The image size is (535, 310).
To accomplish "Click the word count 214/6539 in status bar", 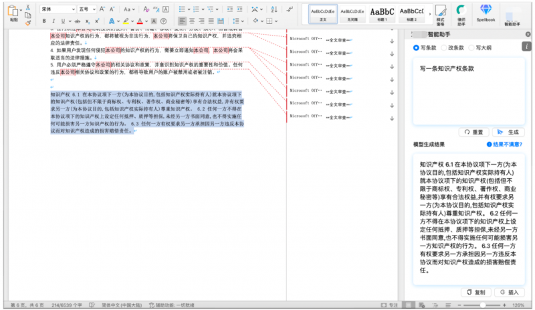I will point(66,305).
